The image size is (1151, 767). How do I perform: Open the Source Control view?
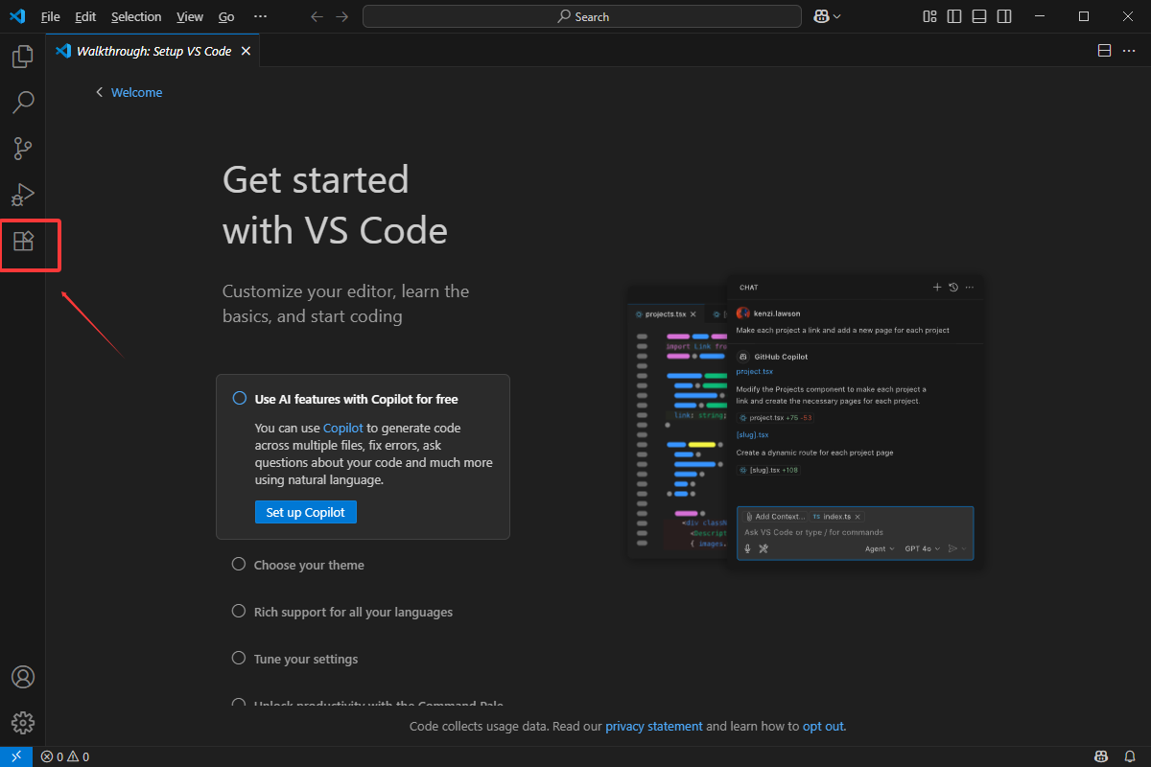22,148
